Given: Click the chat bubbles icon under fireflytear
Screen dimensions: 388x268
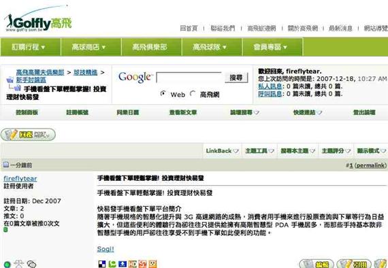Looking at the screenshot, I should click(x=32, y=264).
